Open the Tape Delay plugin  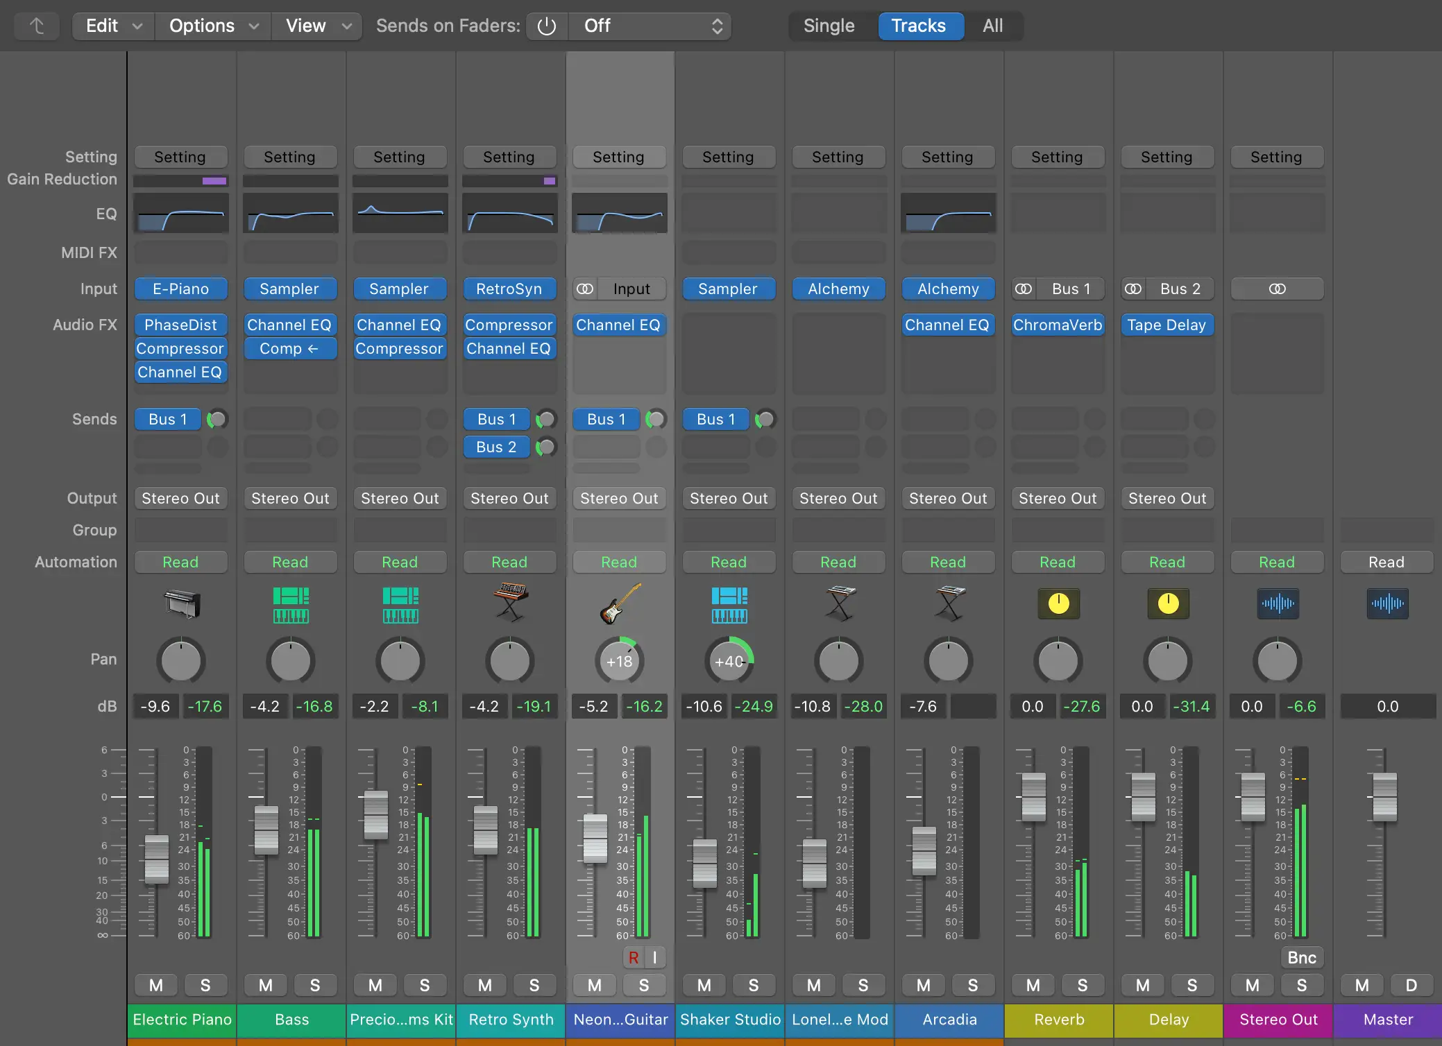pos(1168,325)
